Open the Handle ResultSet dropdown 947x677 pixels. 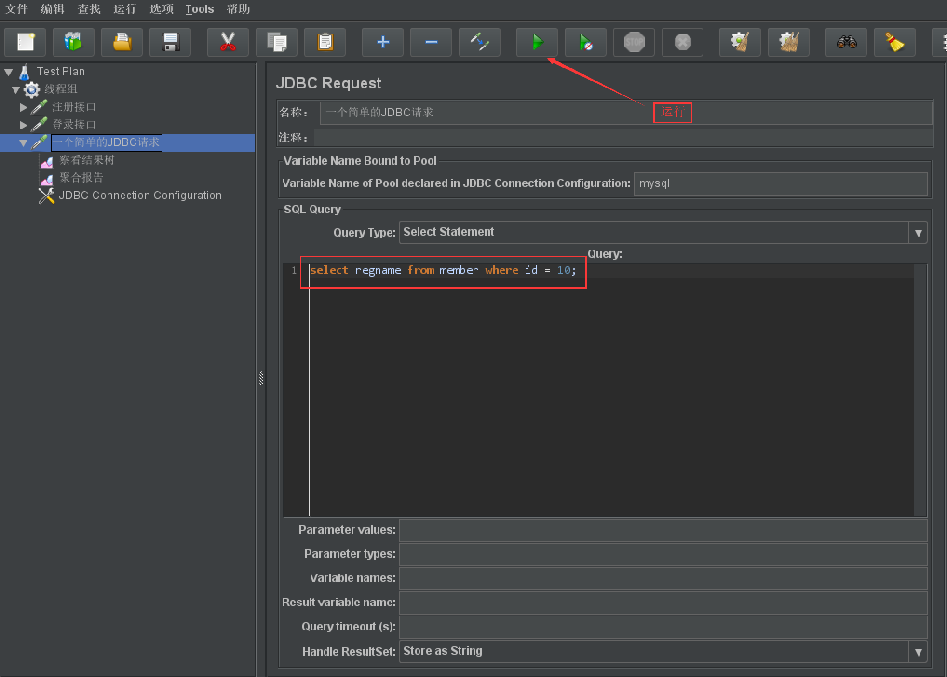[918, 651]
